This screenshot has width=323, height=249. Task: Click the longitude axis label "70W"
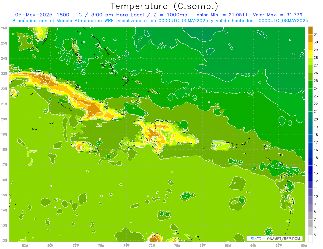(x=177, y=245)
